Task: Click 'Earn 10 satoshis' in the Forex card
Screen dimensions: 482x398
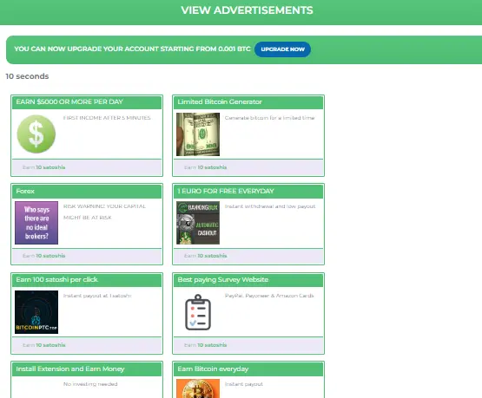Action: (x=44, y=256)
